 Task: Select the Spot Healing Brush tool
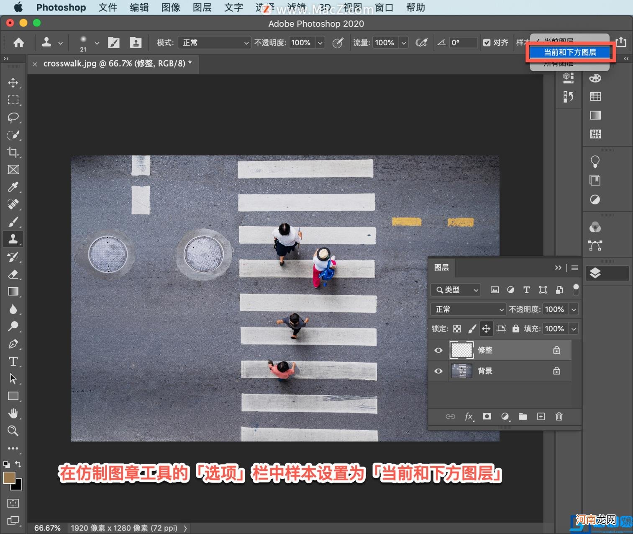[x=13, y=204]
